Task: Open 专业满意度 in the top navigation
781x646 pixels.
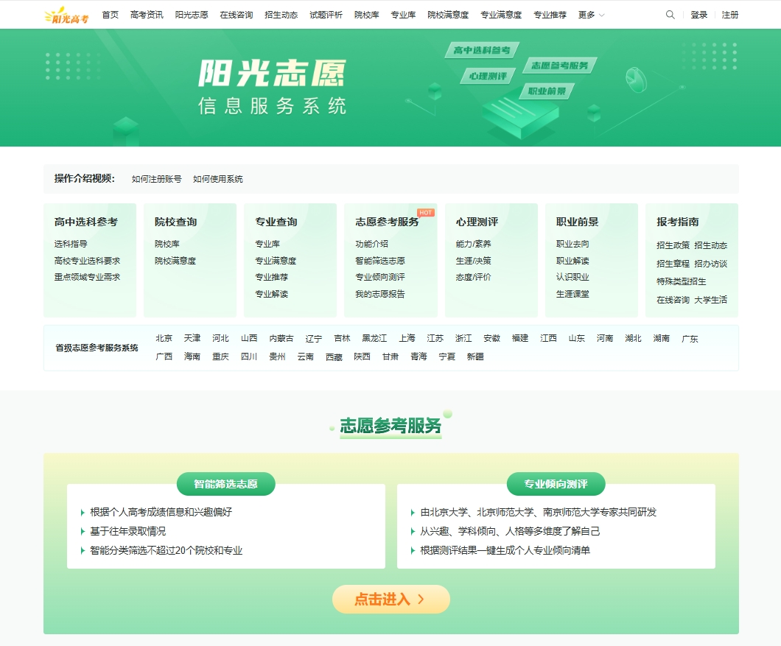Action: tap(500, 15)
